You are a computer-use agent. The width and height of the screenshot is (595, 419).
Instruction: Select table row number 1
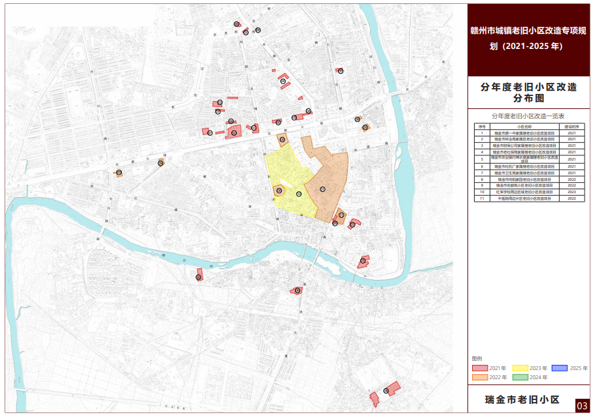coord(530,133)
